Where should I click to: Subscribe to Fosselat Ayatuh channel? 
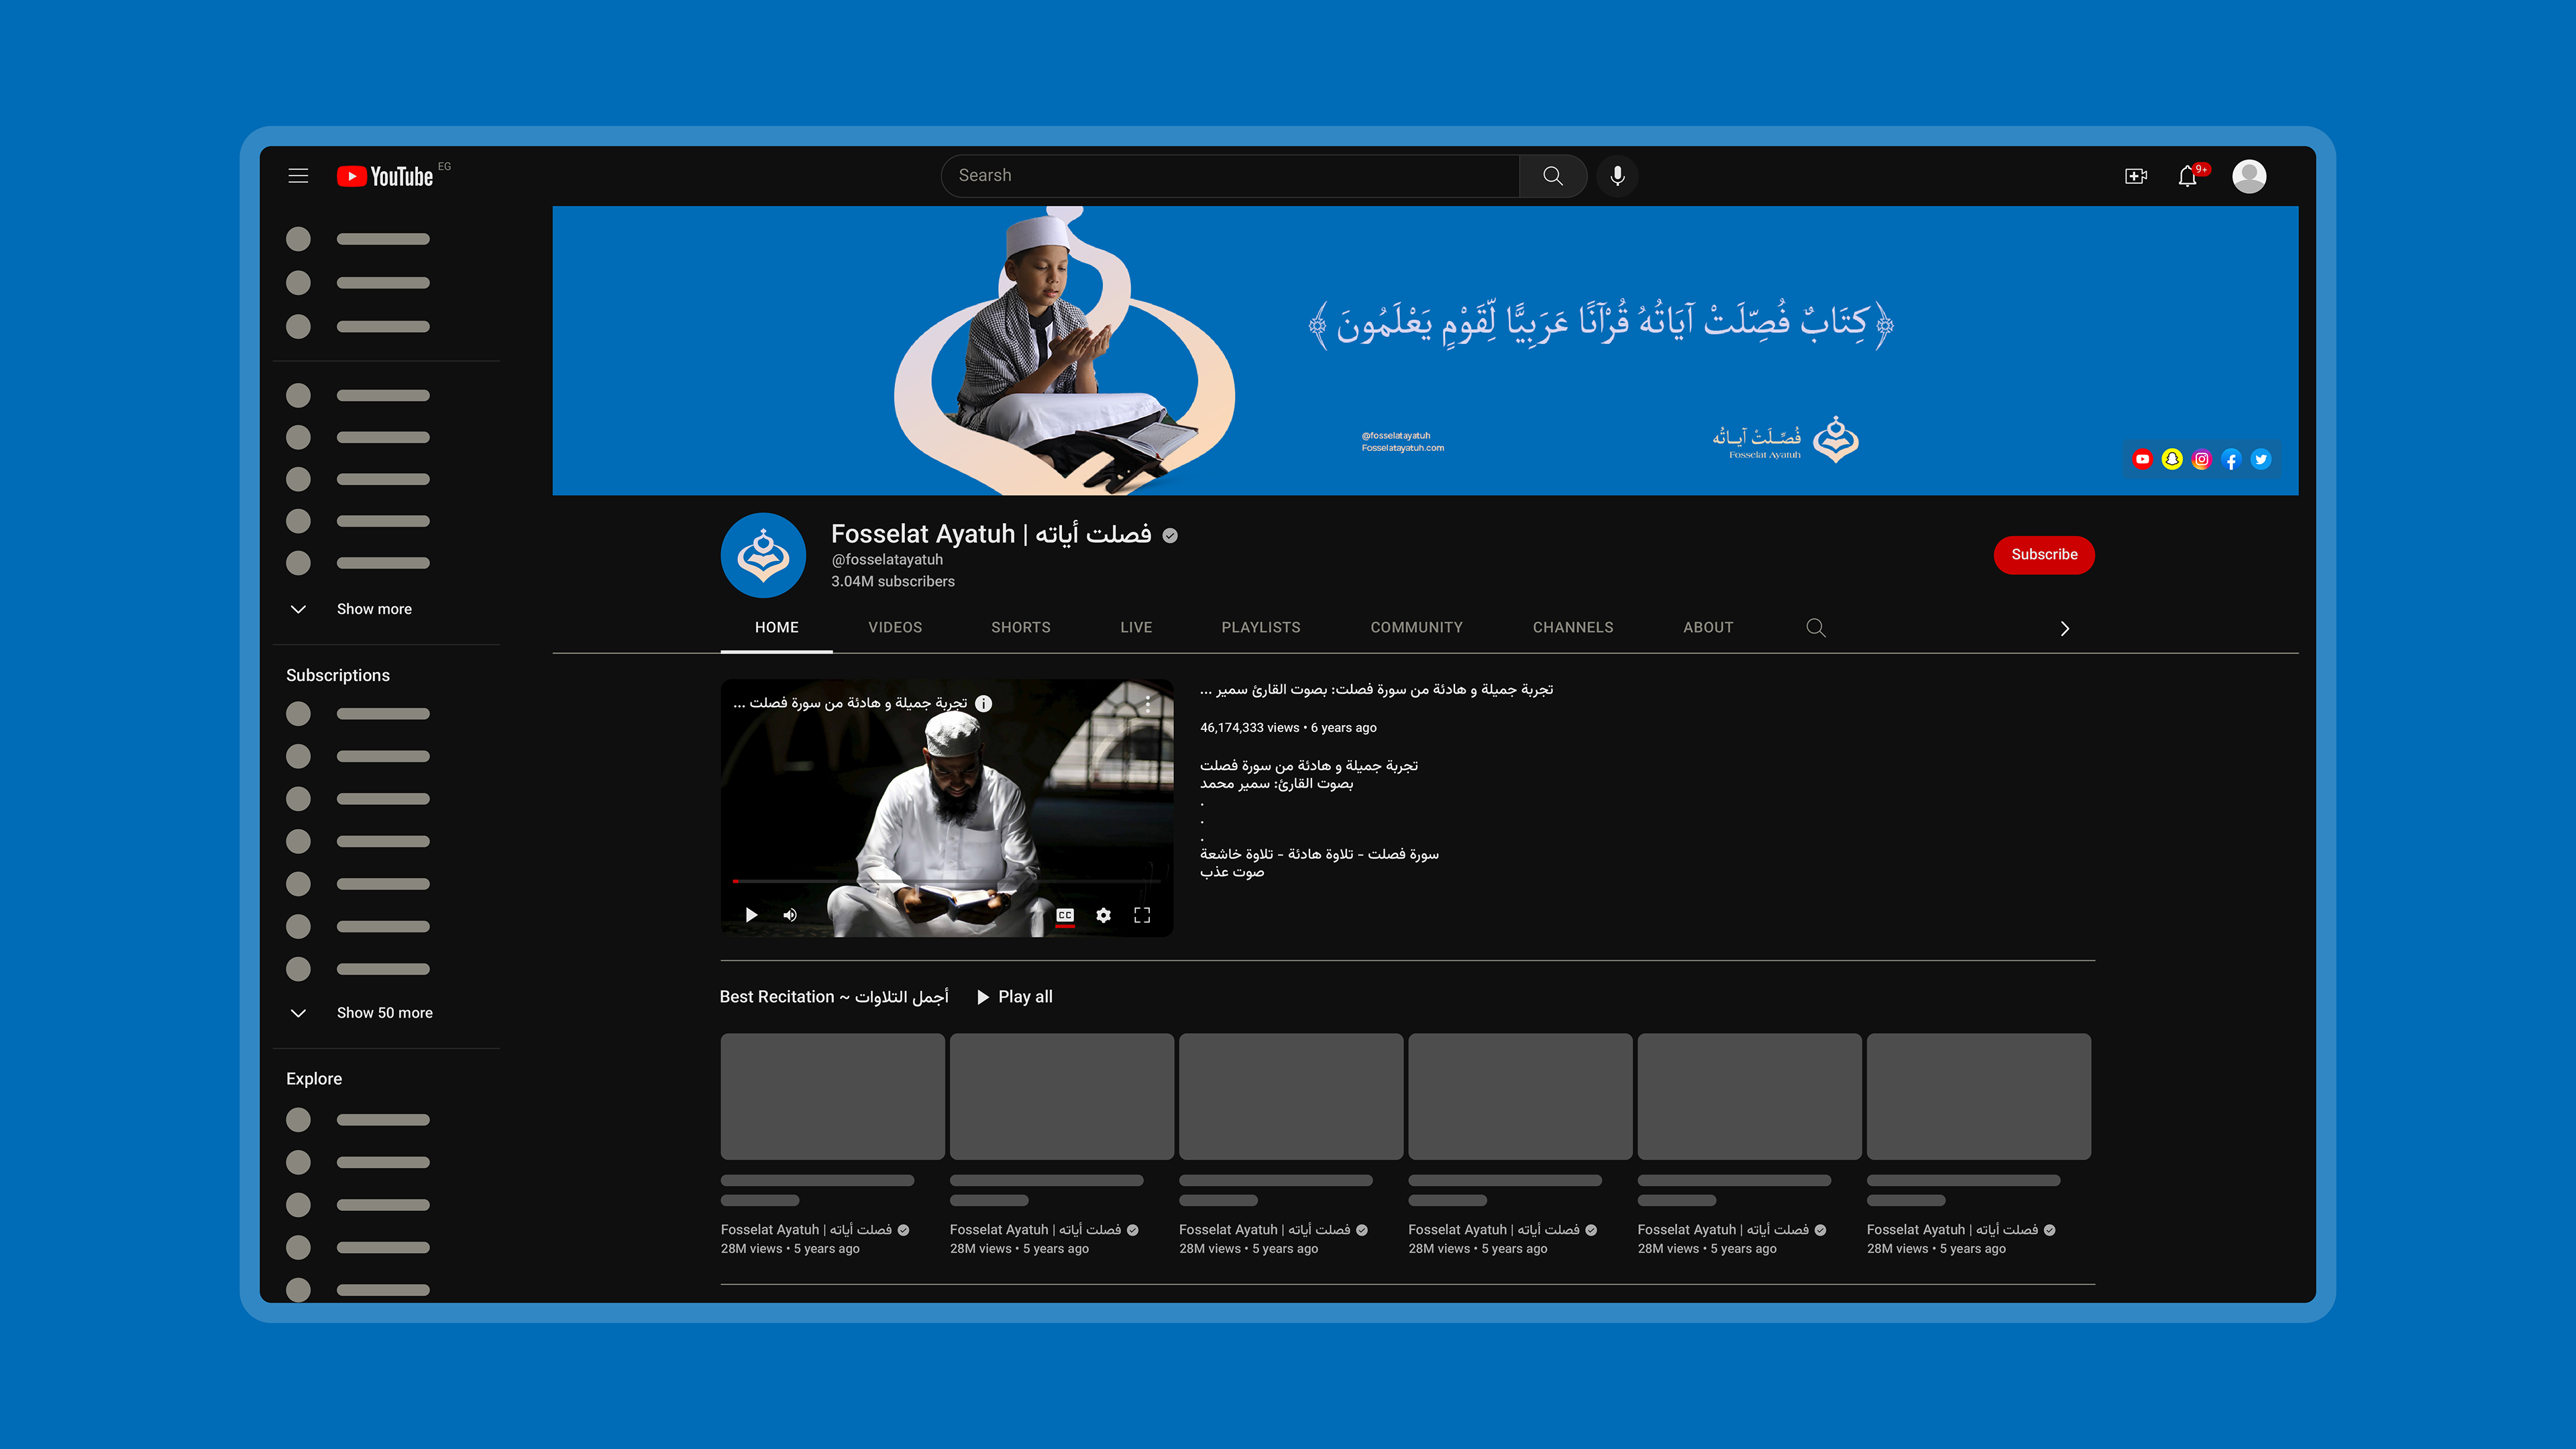click(x=2044, y=555)
